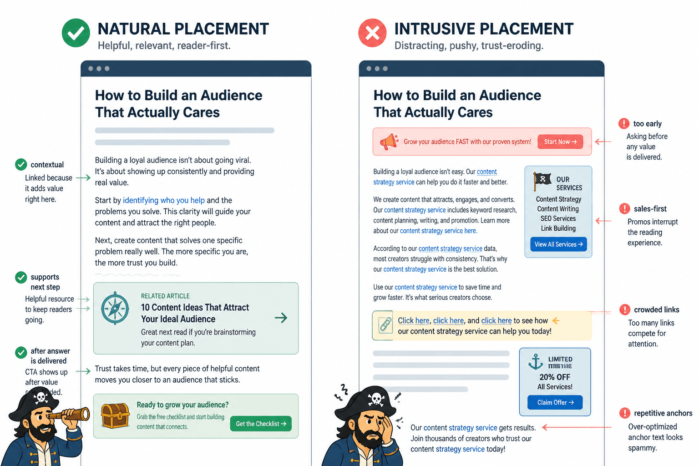Viewport: 699px width, 466px height.
Task: Click 'Content Strategy' in Our Services box
Action: click(x=558, y=199)
